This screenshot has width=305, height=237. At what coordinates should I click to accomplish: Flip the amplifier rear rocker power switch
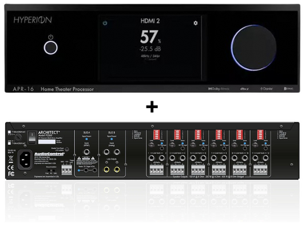pyautogui.click(x=32, y=137)
